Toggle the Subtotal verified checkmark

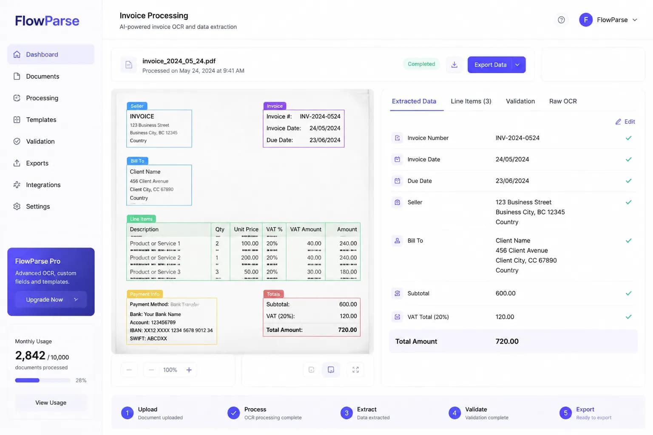pos(628,294)
